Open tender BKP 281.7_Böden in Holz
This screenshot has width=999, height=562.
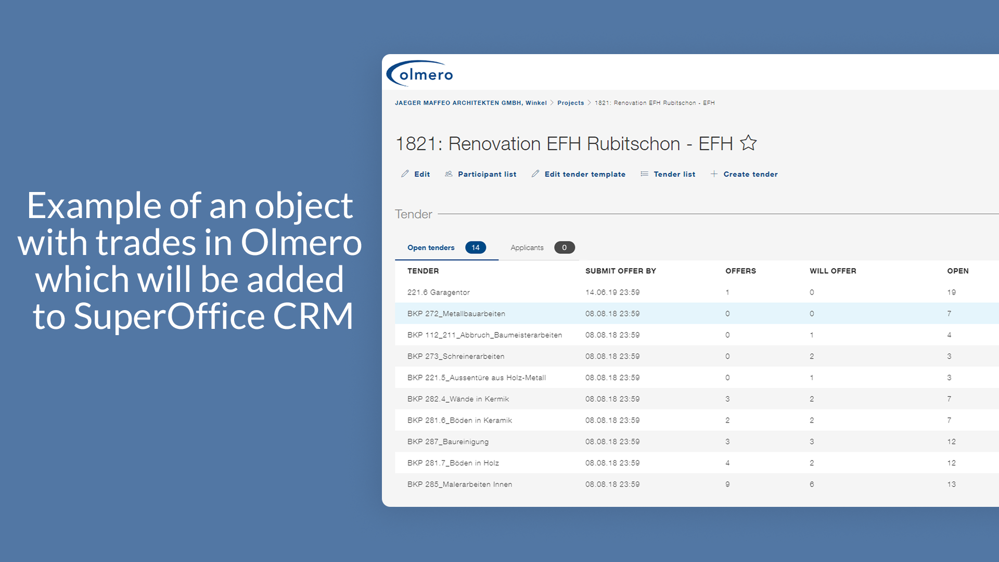[453, 463]
